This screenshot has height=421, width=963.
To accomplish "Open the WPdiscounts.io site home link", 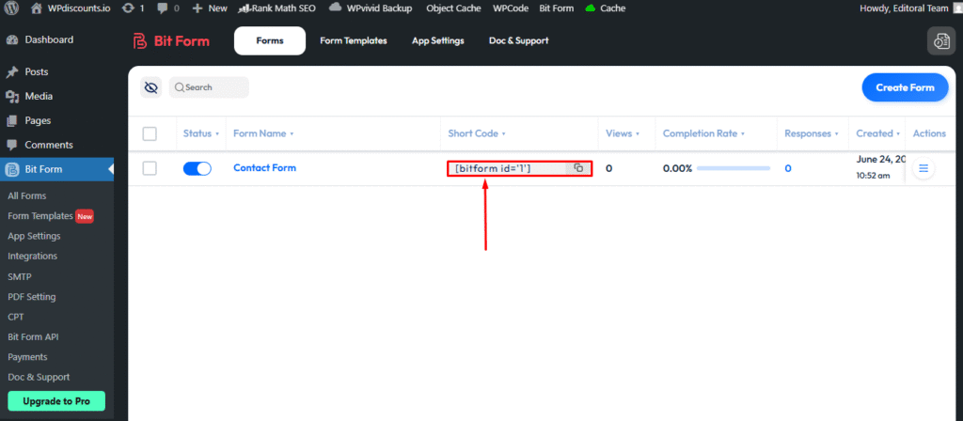I will tap(71, 8).
